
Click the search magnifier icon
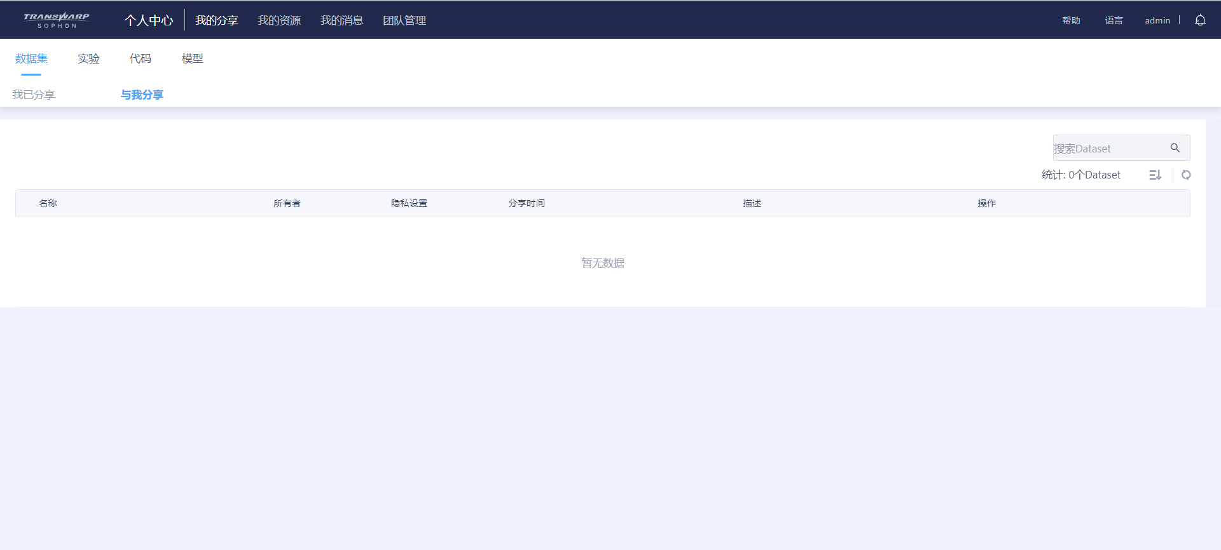click(1175, 148)
